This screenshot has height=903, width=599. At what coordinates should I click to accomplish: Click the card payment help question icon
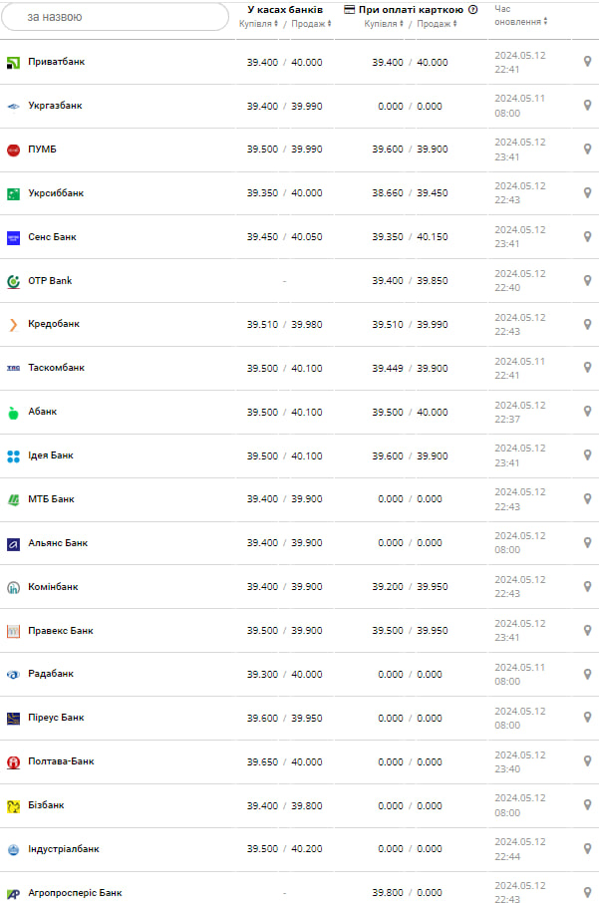472,10
